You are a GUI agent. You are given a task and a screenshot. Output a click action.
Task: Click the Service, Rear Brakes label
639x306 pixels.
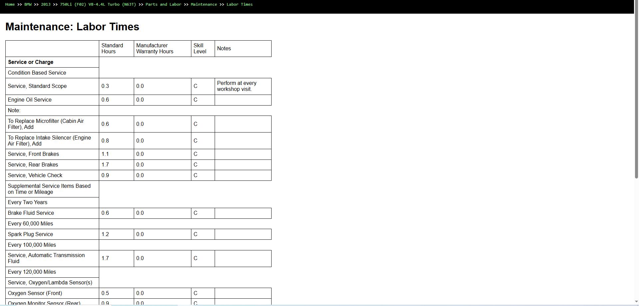tap(33, 165)
